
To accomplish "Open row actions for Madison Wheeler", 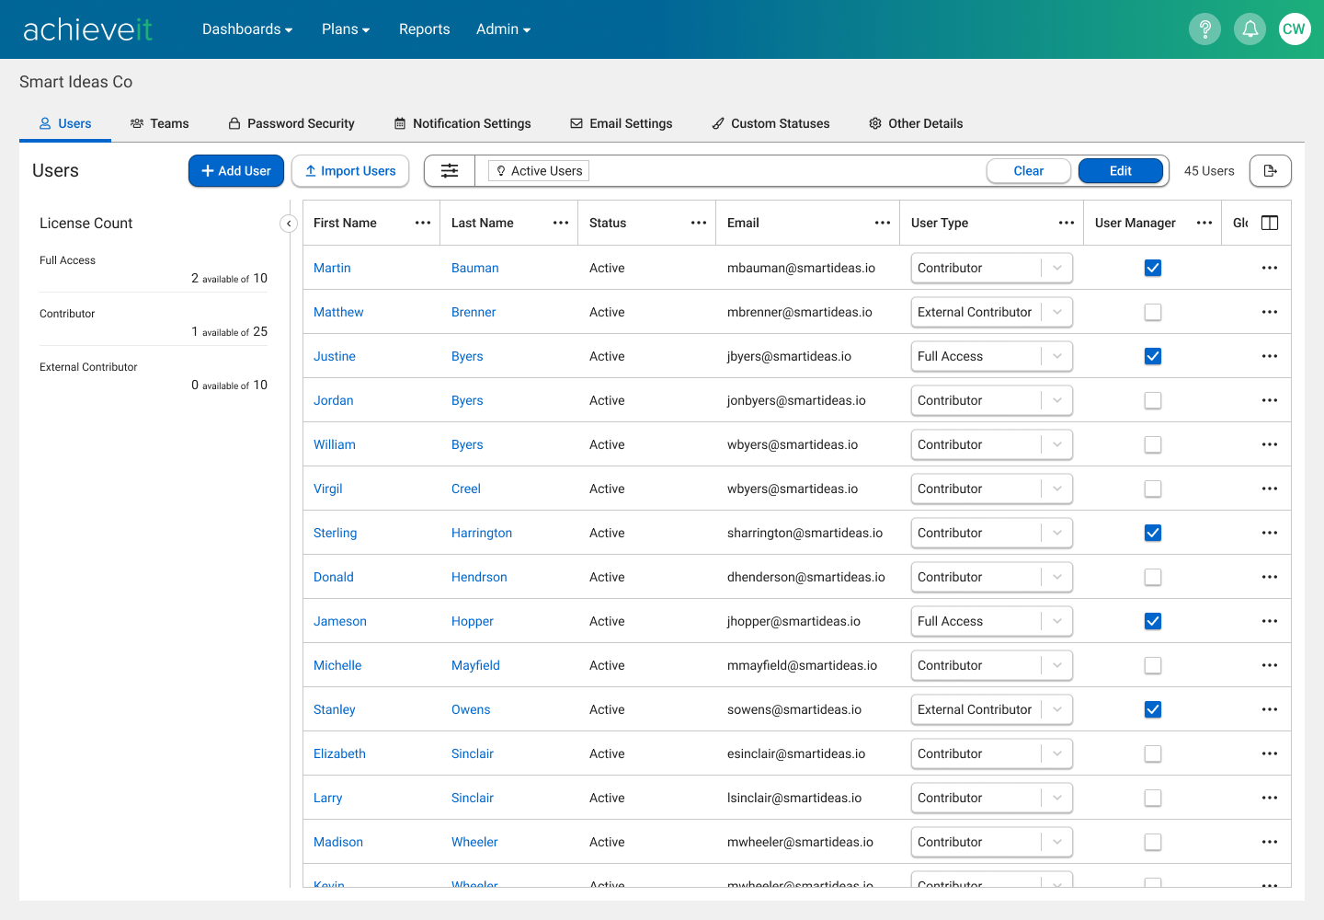I will point(1270,842).
